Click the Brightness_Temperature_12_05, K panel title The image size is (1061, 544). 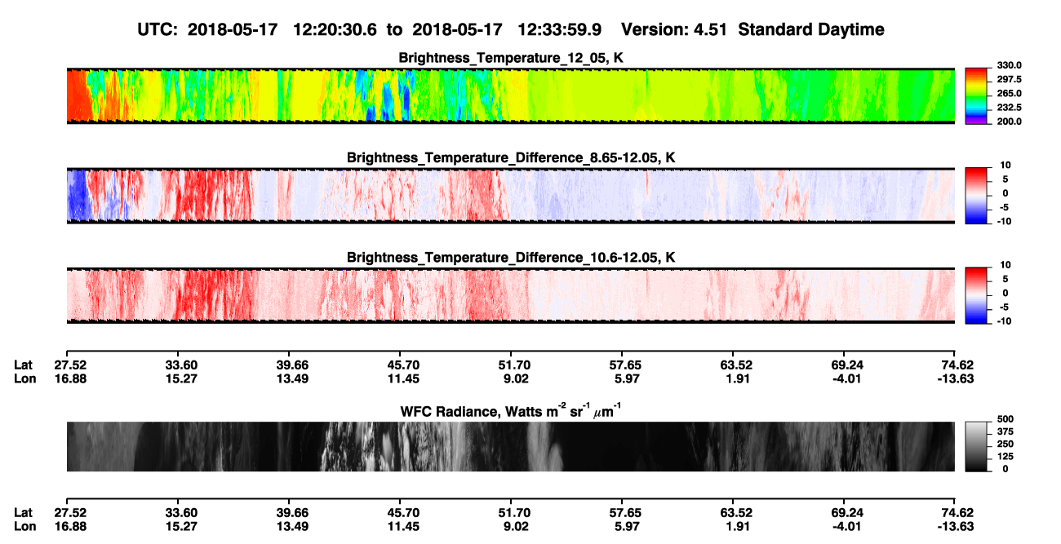pos(511,58)
